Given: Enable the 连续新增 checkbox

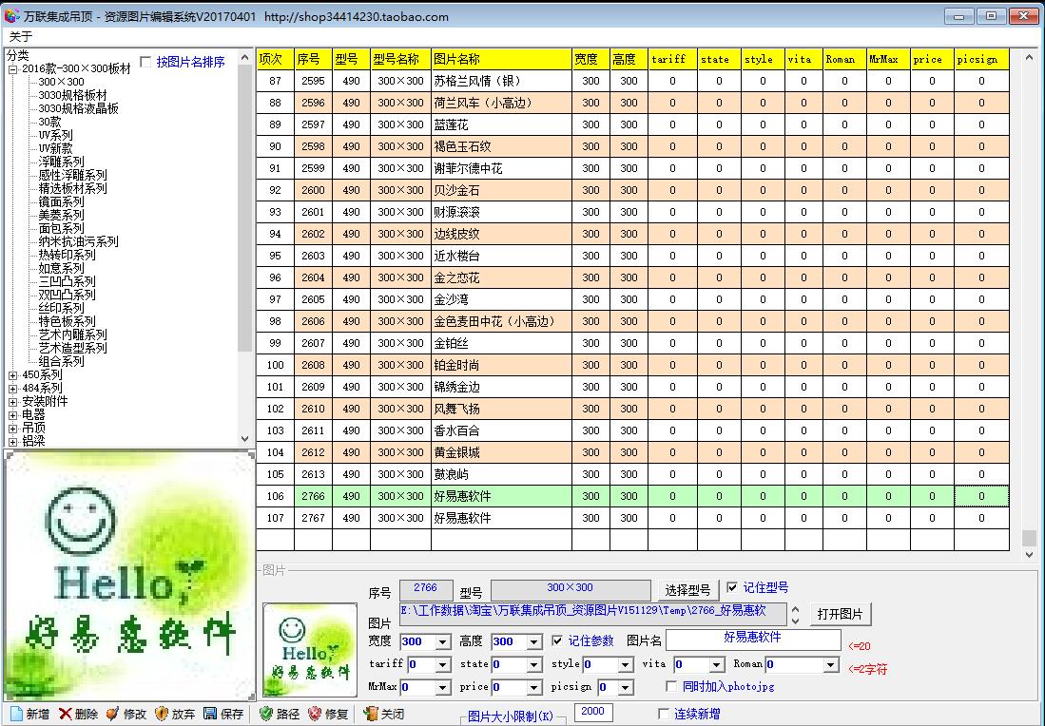Looking at the screenshot, I should click(x=663, y=714).
